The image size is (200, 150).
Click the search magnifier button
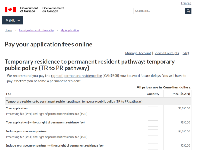[188, 11]
